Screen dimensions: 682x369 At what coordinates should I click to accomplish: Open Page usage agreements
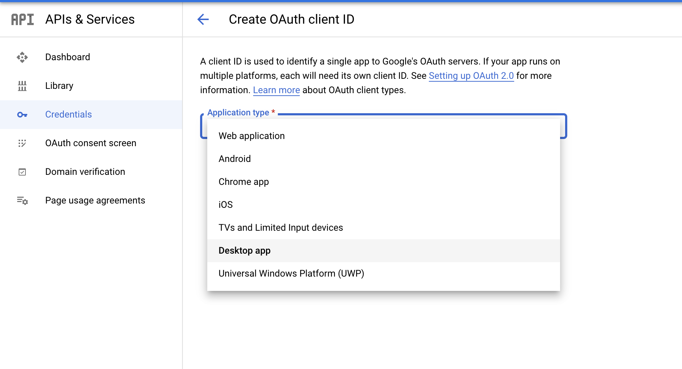(91, 201)
